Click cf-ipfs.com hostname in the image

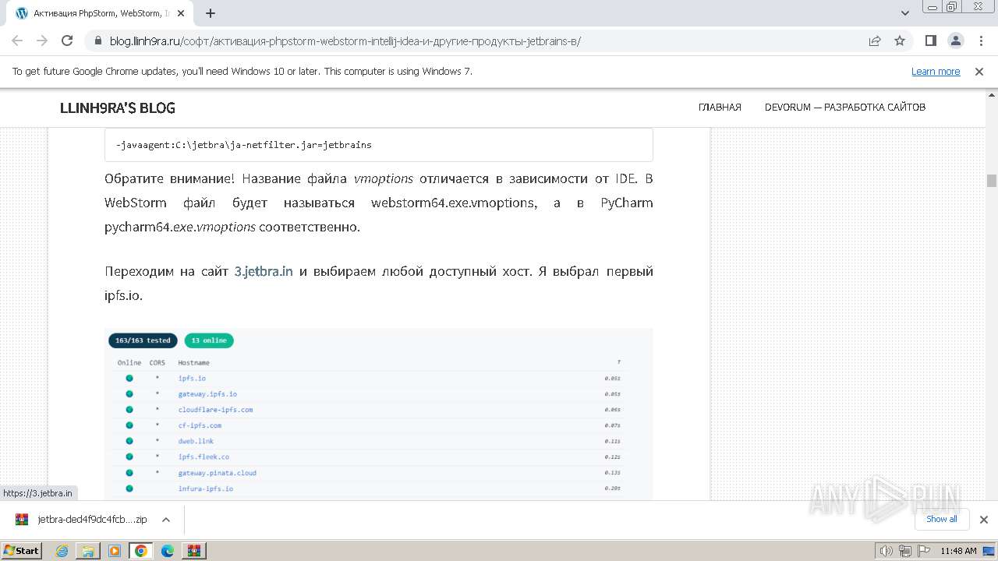pyautogui.click(x=200, y=425)
